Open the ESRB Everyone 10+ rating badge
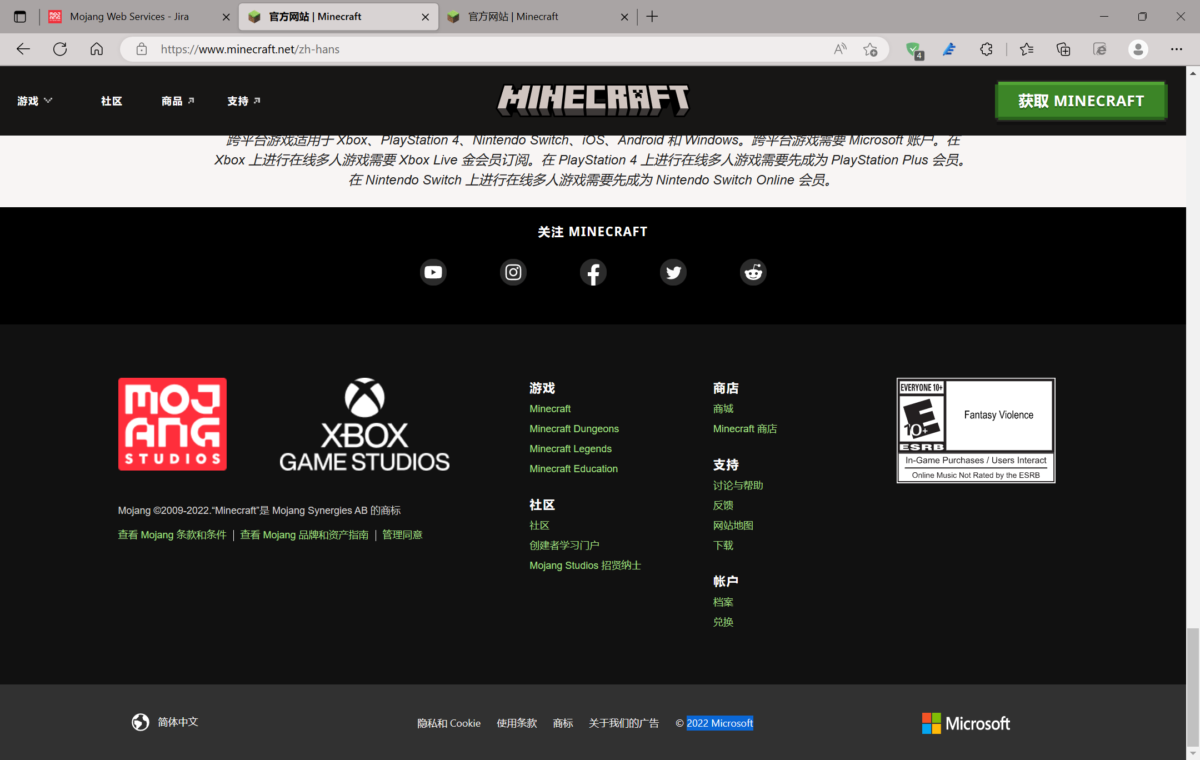The width and height of the screenshot is (1200, 760). [976, 431]
